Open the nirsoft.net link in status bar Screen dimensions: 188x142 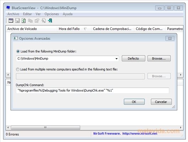140,133
